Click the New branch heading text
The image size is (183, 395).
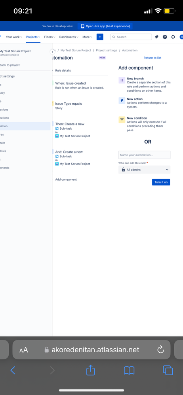(x=135, y=79)
